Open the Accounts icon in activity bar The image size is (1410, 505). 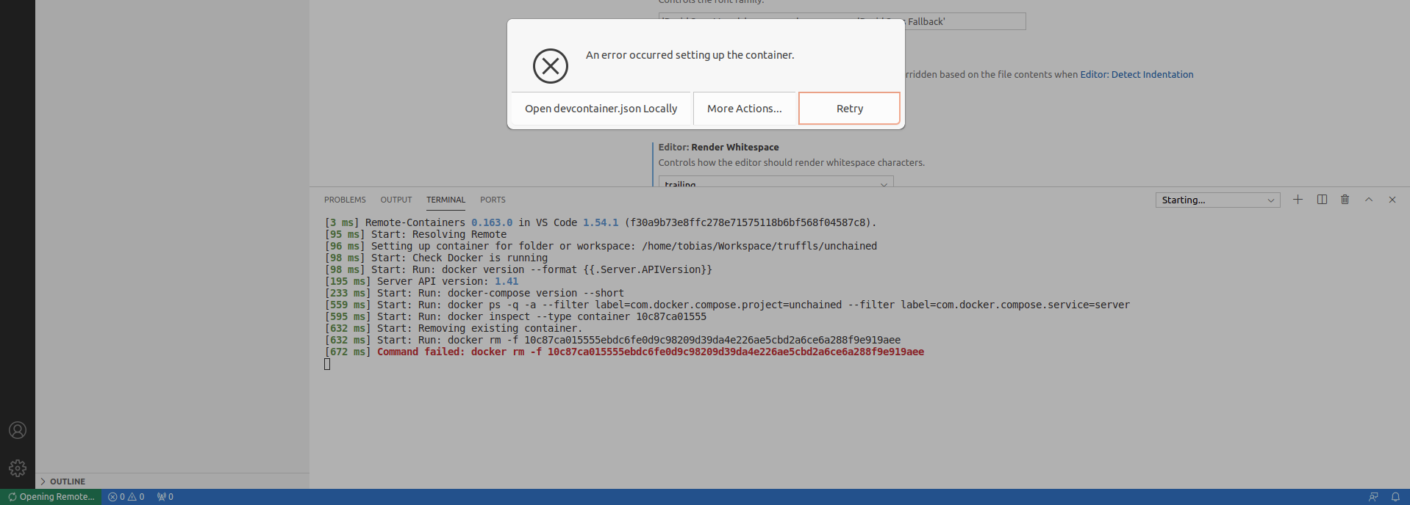click(x=18, y=430)
